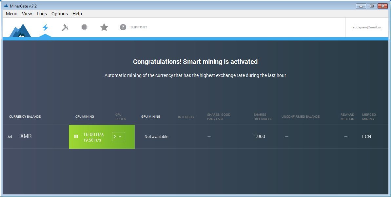Click the MinerGate title bar icon
The height and width of the screenshot is (197, 391).
(x=6, y=6)
